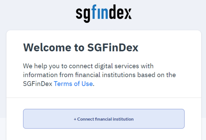This screenshot has width=206, height=140.
Task: Open the Terms of Use link
Action: point(73,84)
